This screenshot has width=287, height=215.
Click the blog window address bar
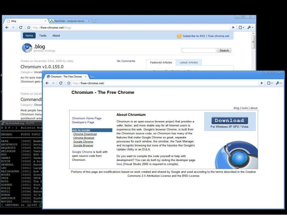[x=131, y=28]
